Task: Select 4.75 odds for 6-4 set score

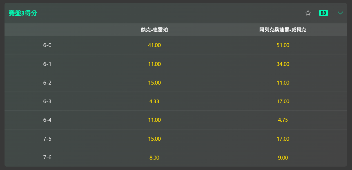Action: (x=283, y=120)
